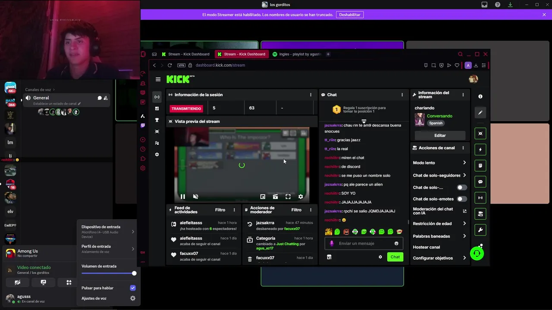This screenshot has width=552, height=310.
Task: Click the wrench tools icon in right toolbar
Action: [480, 230]
